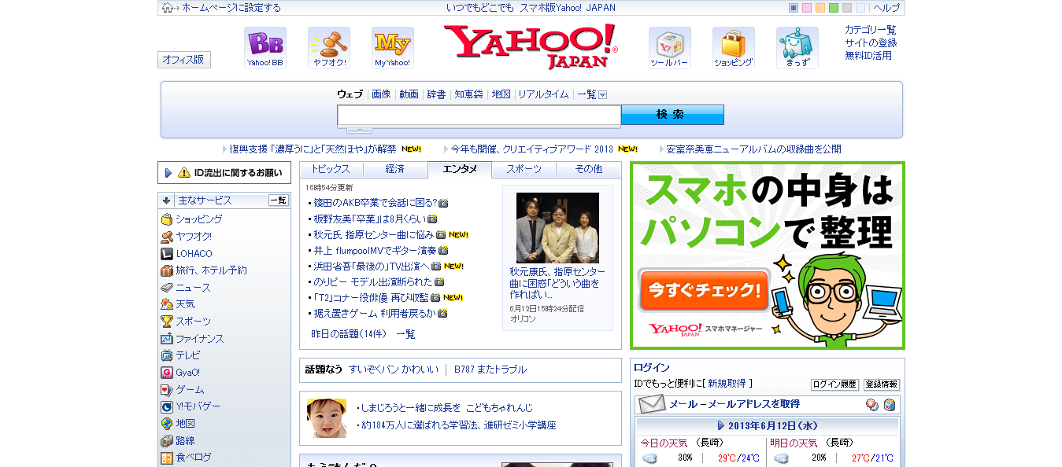Switch to the 経済 tab
1062x467 pixels.
(395, 169)
